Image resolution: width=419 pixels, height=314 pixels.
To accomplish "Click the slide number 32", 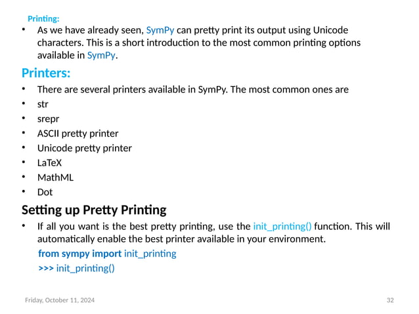I will 390,300.
